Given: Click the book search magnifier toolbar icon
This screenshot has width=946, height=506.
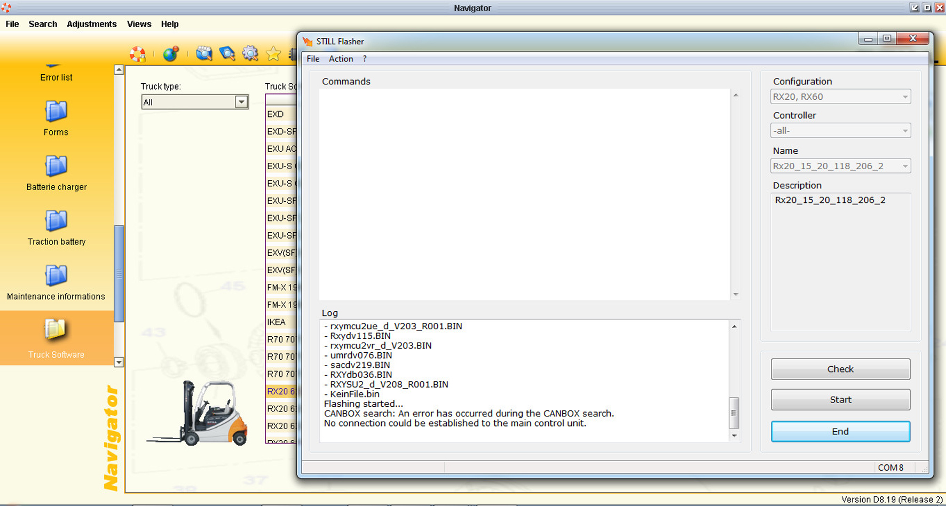Looking at the screenshot, I should coord(227,53).
